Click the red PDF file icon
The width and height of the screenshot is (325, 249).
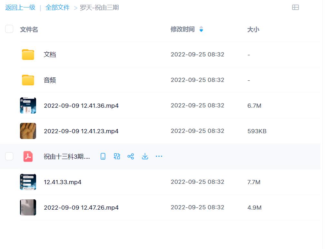coord(28,156)
